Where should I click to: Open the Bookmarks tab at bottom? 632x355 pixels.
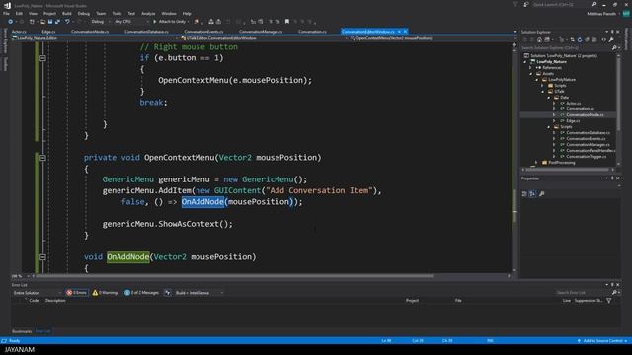[22, 331]
